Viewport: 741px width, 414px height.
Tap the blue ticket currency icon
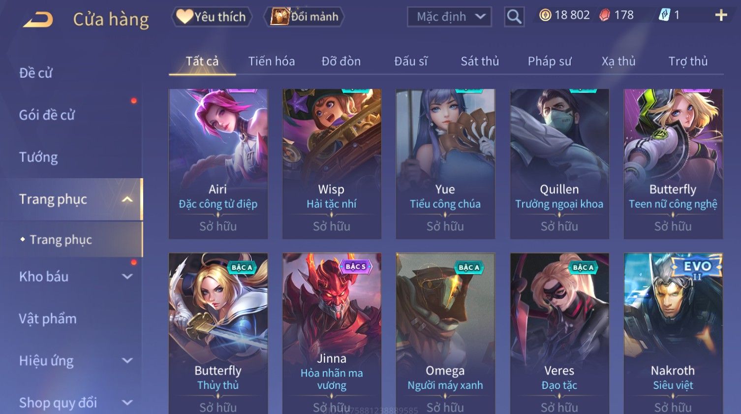[x=664, y=15]
